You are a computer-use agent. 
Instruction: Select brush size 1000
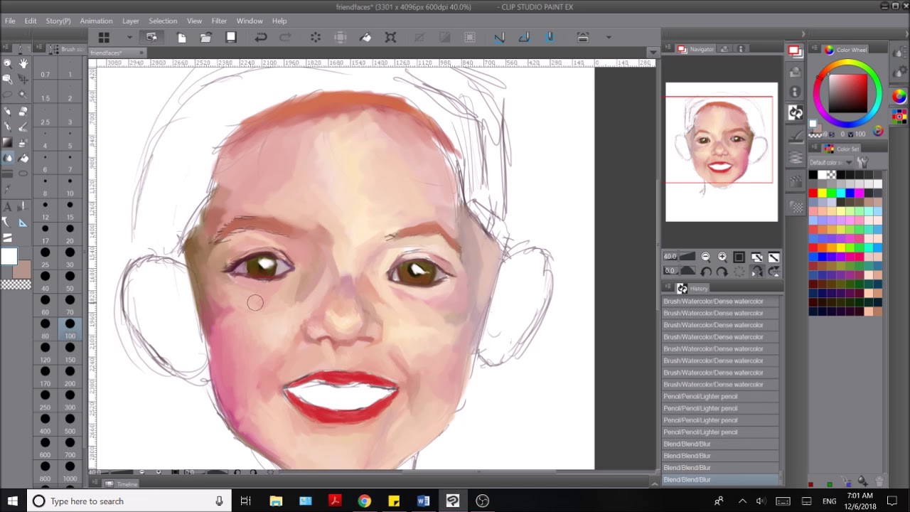70,472
